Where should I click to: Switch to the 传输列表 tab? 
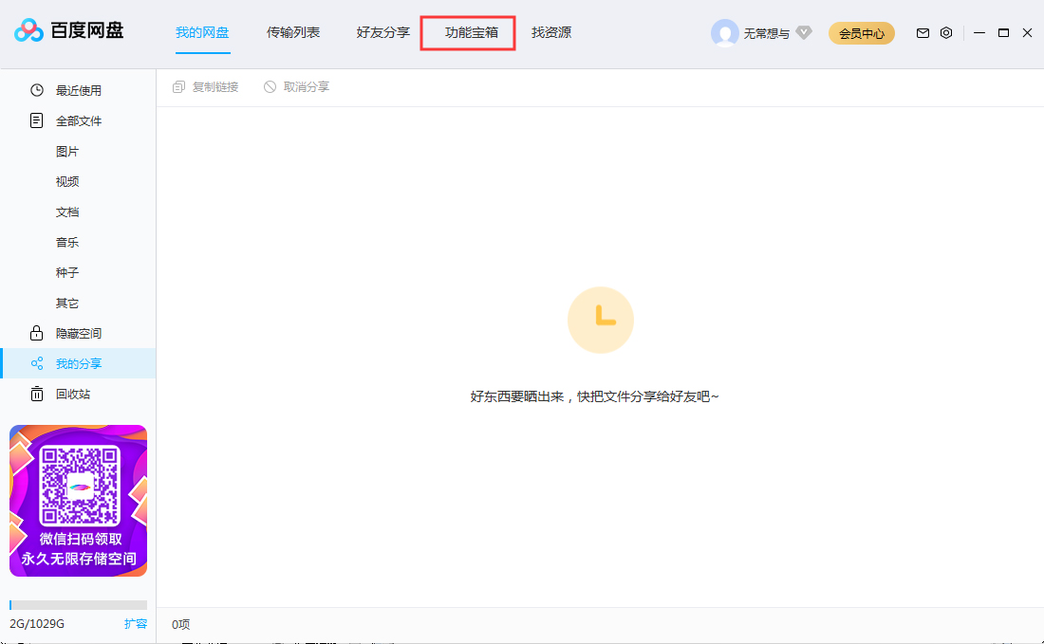click(292, 31)
